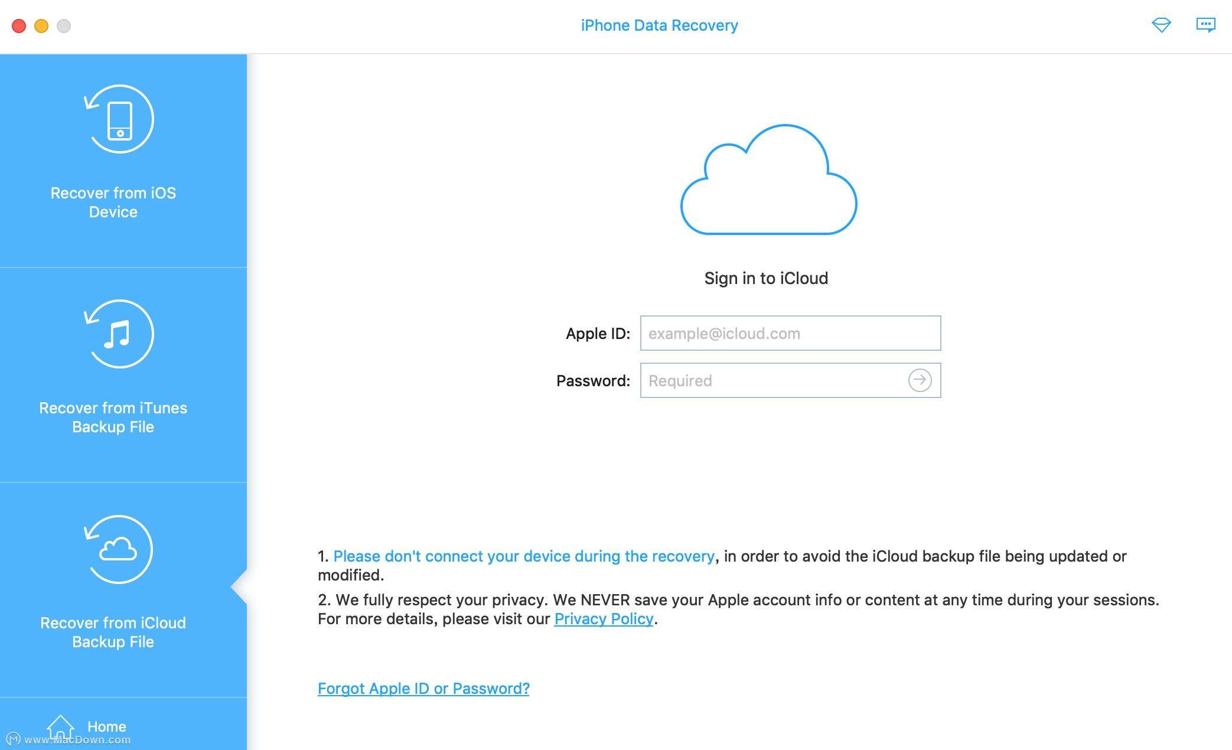The image size is (1232, 750).
Task: Click the large iCloud cloud logo
Action: (768, 180)
